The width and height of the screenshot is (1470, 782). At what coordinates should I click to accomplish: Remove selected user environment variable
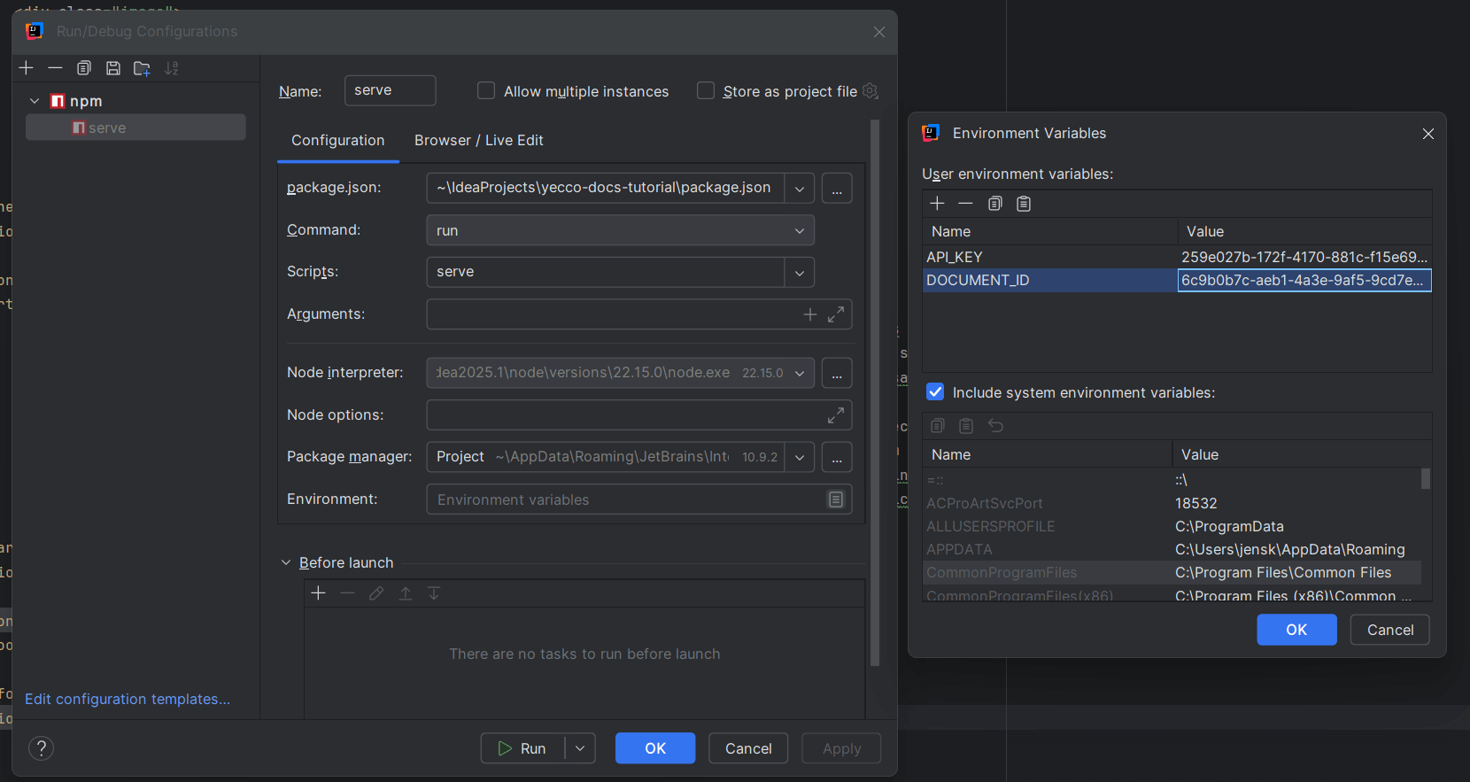click(965, 204)
